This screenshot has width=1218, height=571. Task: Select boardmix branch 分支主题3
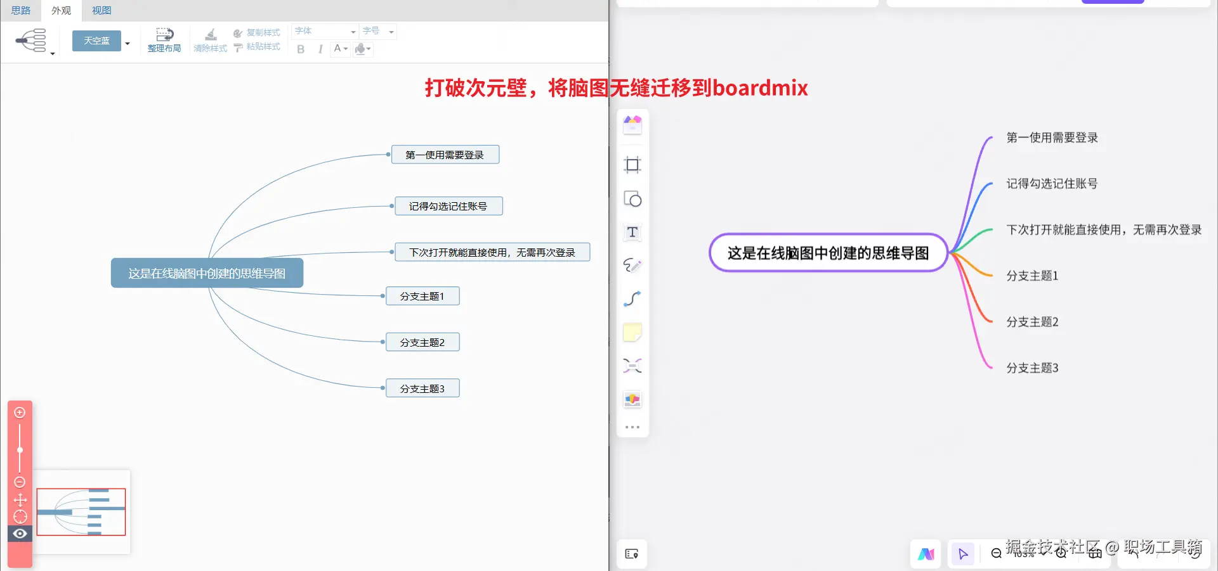coord(1032,368)
